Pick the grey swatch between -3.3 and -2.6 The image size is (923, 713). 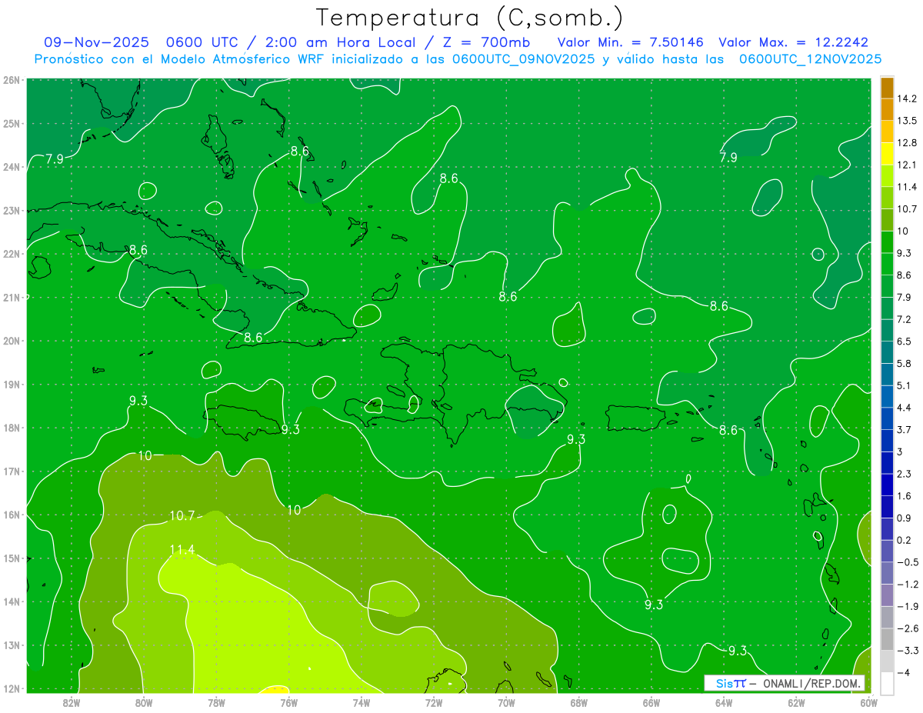pos(887,639)
